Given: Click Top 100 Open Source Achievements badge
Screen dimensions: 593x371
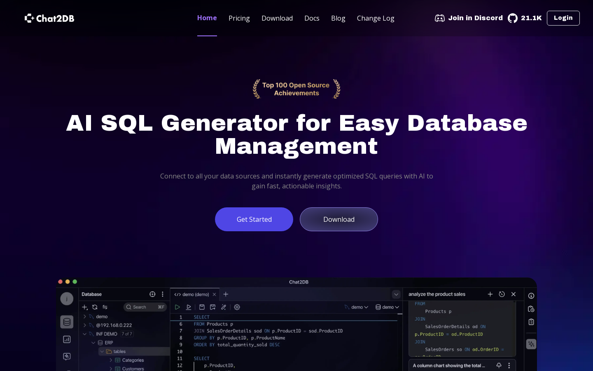Looking at the screenshot, I should [x=296, y=89].
